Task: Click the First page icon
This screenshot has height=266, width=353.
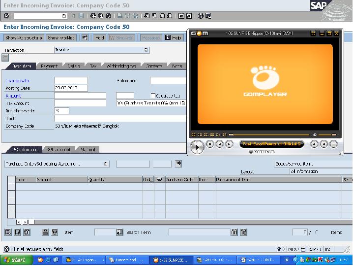Action: click(x=147, y=16)
